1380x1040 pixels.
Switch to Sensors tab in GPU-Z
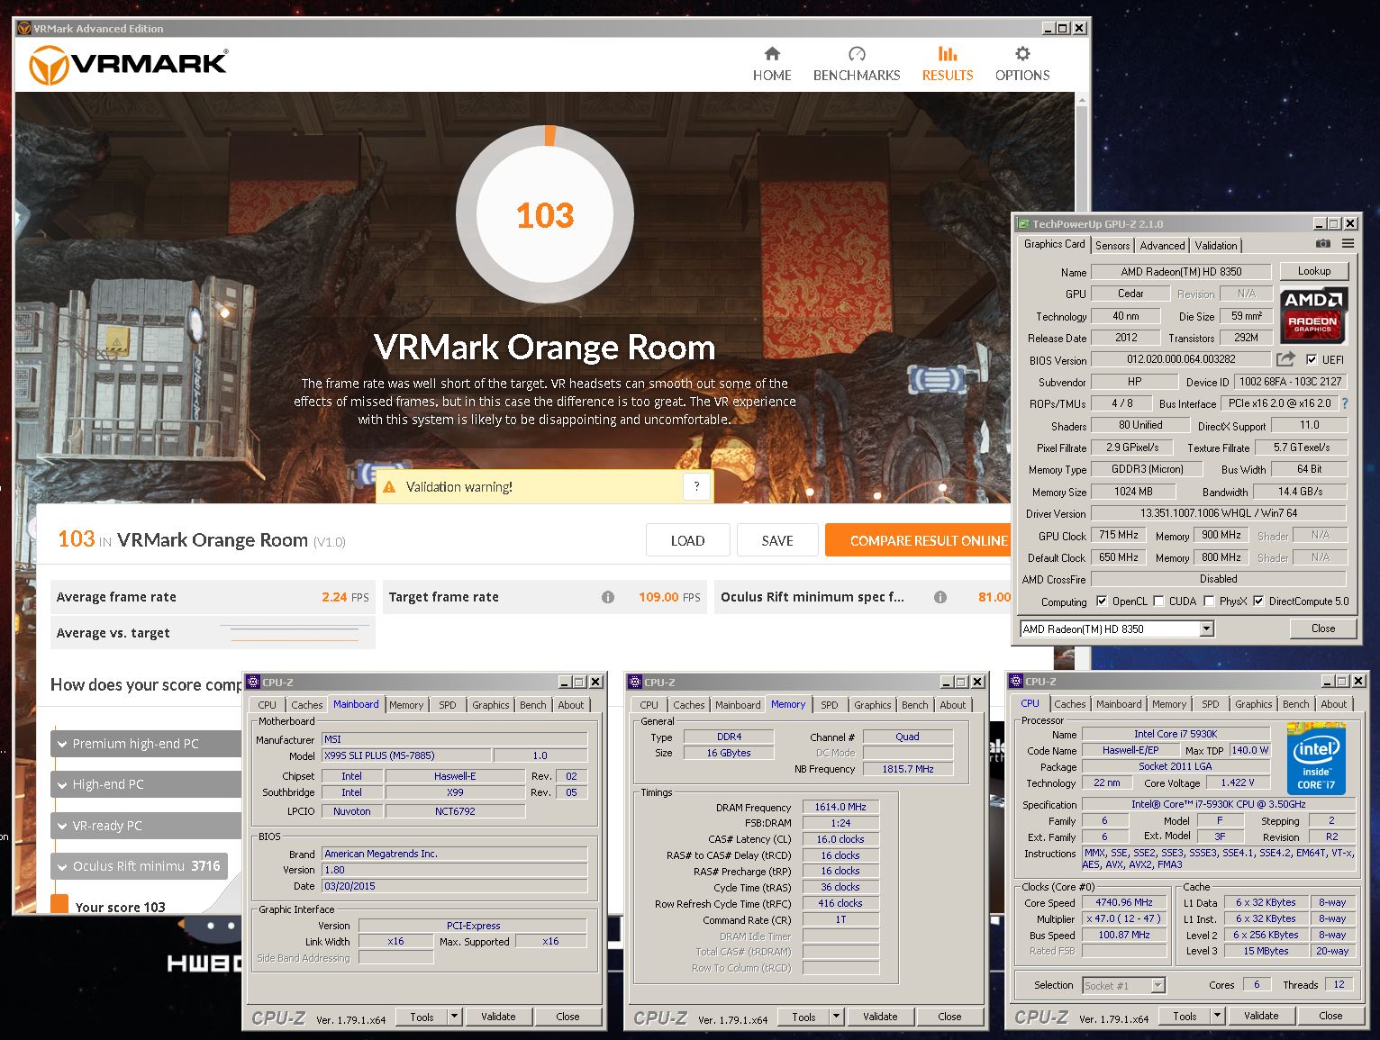coord(1112,246)
